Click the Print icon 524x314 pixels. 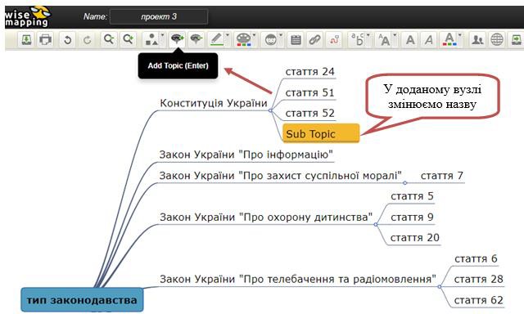46,40
